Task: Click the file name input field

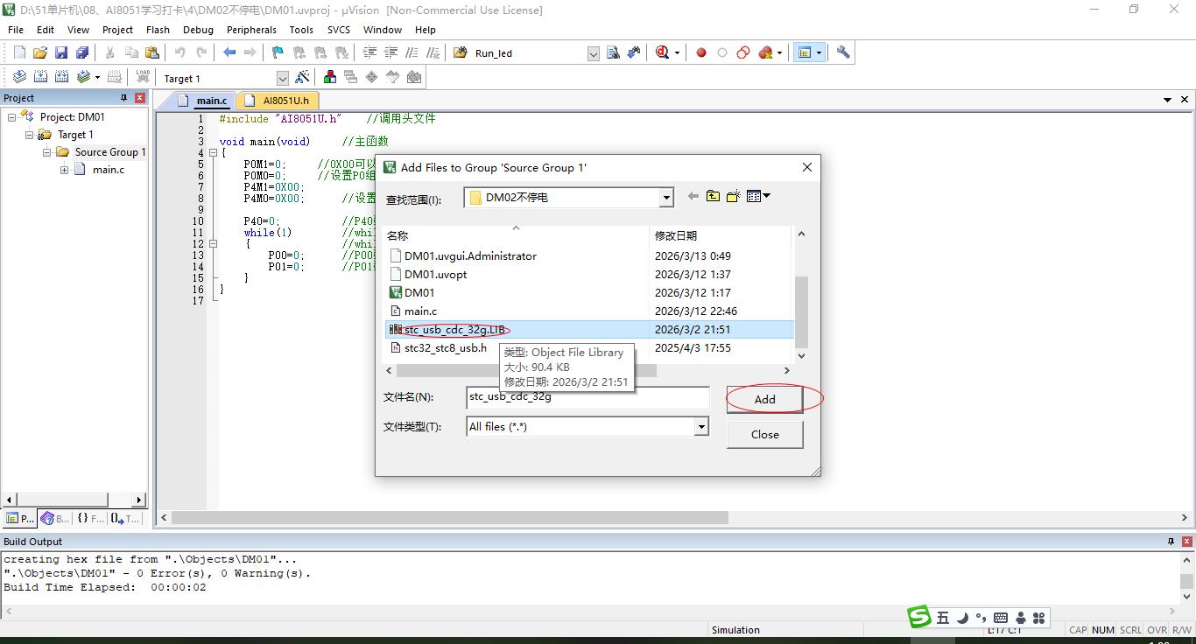Action: (587, 397)
